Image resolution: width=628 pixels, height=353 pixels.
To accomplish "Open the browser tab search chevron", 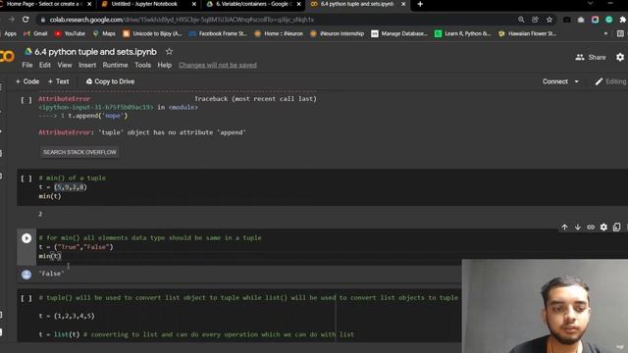I will point(590,3).
